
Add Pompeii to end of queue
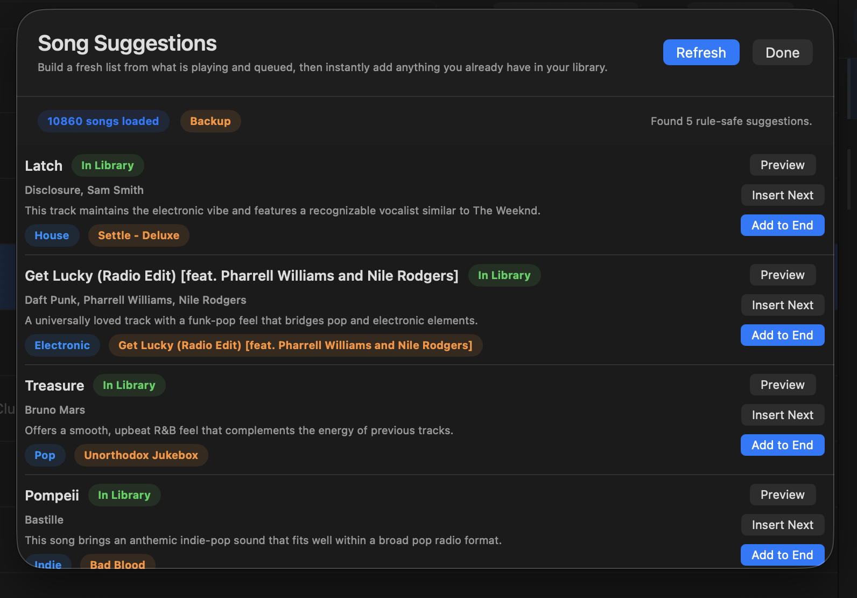tap(783, 555)
